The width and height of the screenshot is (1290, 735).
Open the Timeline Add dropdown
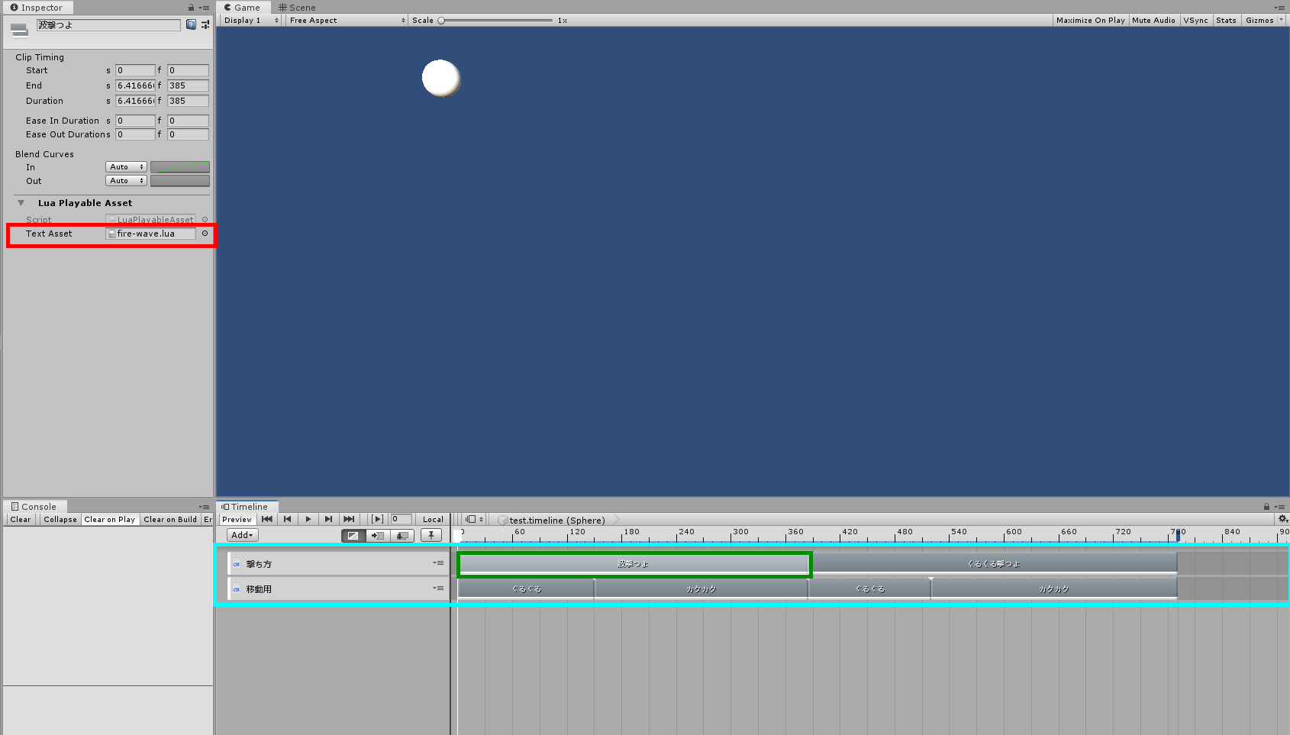coord(243,536)
